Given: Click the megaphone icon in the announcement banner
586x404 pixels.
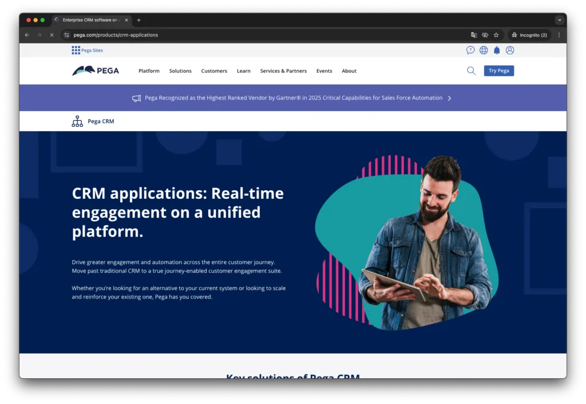Looking at the screenshot, I should click(x=136, y=97).
